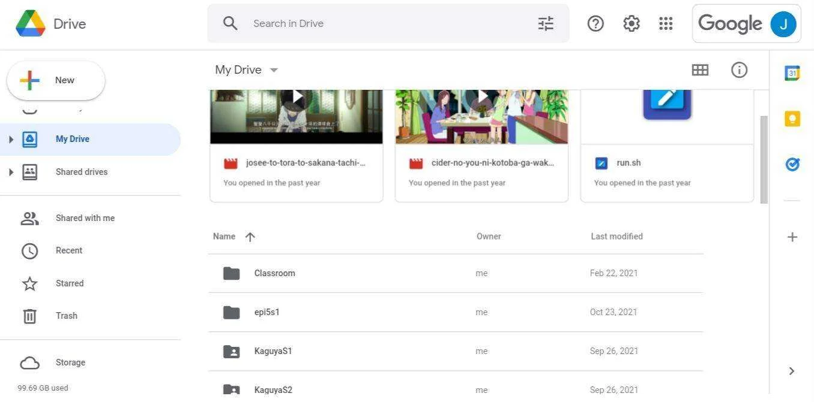Click the Trash bin icon
Viewport: 814px width, 402px height.
point(29,316)
